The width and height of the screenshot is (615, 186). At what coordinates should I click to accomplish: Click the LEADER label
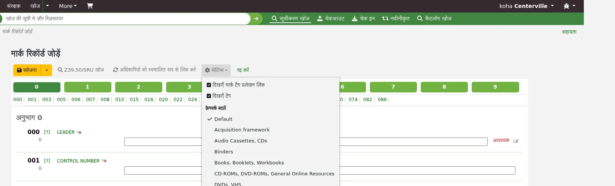(x=66, y=132)
